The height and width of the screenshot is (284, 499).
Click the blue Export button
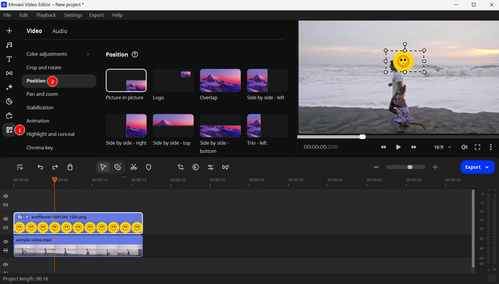click(473, 167)
